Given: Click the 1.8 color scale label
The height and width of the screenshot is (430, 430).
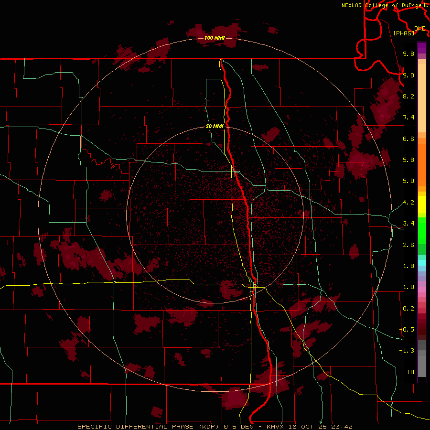Looking at the screenshot, I should click(x=408, y=266).
